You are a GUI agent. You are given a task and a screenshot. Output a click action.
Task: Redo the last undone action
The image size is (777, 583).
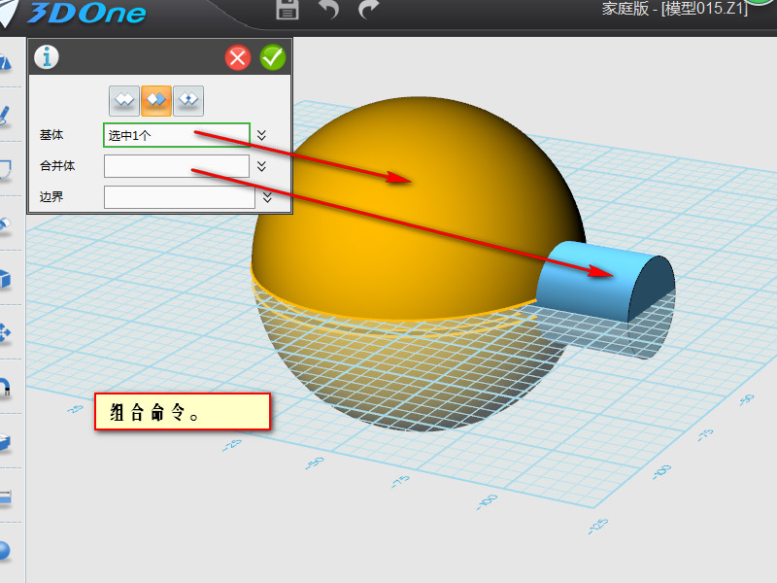click(x=369, y=10)
